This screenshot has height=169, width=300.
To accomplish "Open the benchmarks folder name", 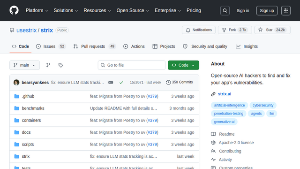I will click(x=33, y=108).
